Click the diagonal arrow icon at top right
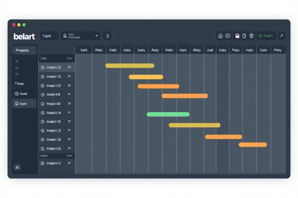Screen dimensions: 298x198 click(282, 36)
